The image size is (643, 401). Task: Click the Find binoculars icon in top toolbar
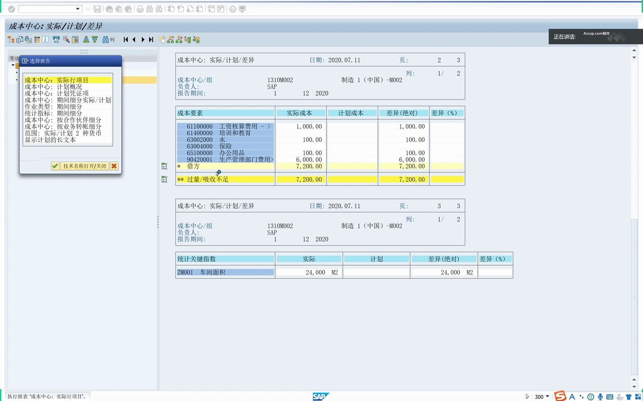point(150,9)
